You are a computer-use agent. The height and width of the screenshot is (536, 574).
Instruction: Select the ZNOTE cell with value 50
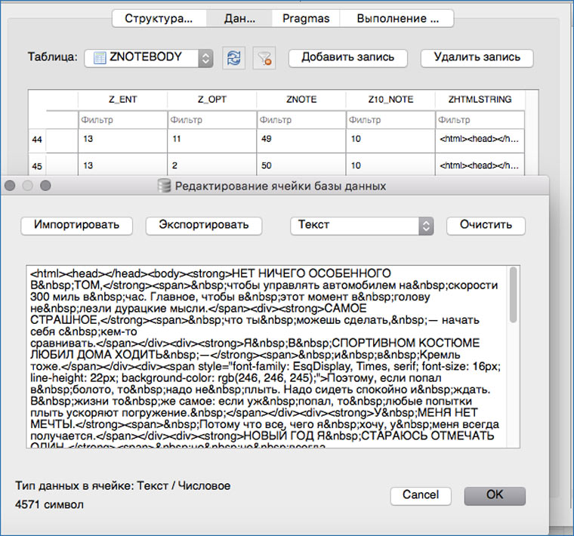(301, 165)
